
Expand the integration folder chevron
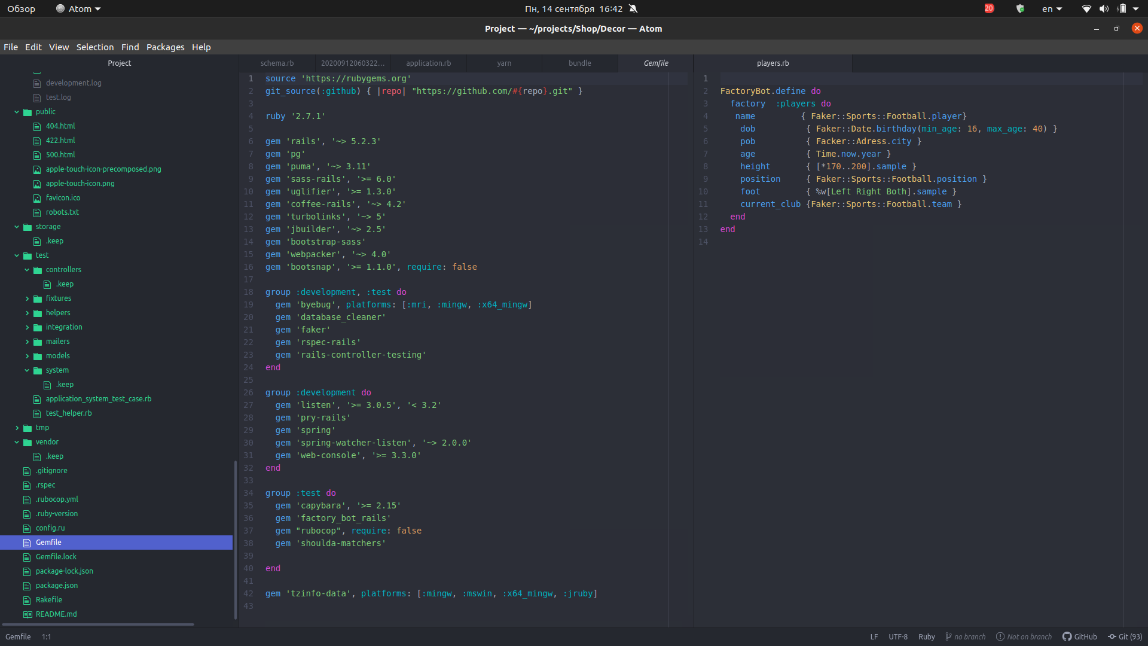click(27, 327)
